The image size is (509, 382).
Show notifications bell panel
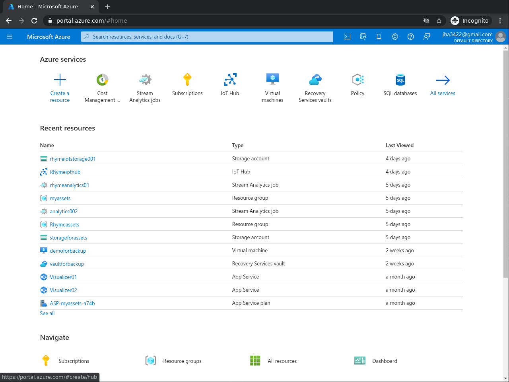(x=379, y=37)
